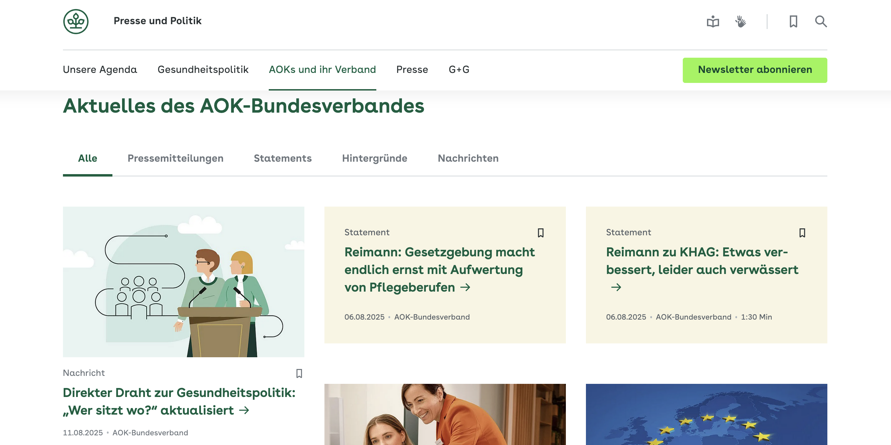Image resolution: width=891 pixels, height=445 pixels.
Task: Bookmark the KHAG statement card
Action: (x=802, y=233)
